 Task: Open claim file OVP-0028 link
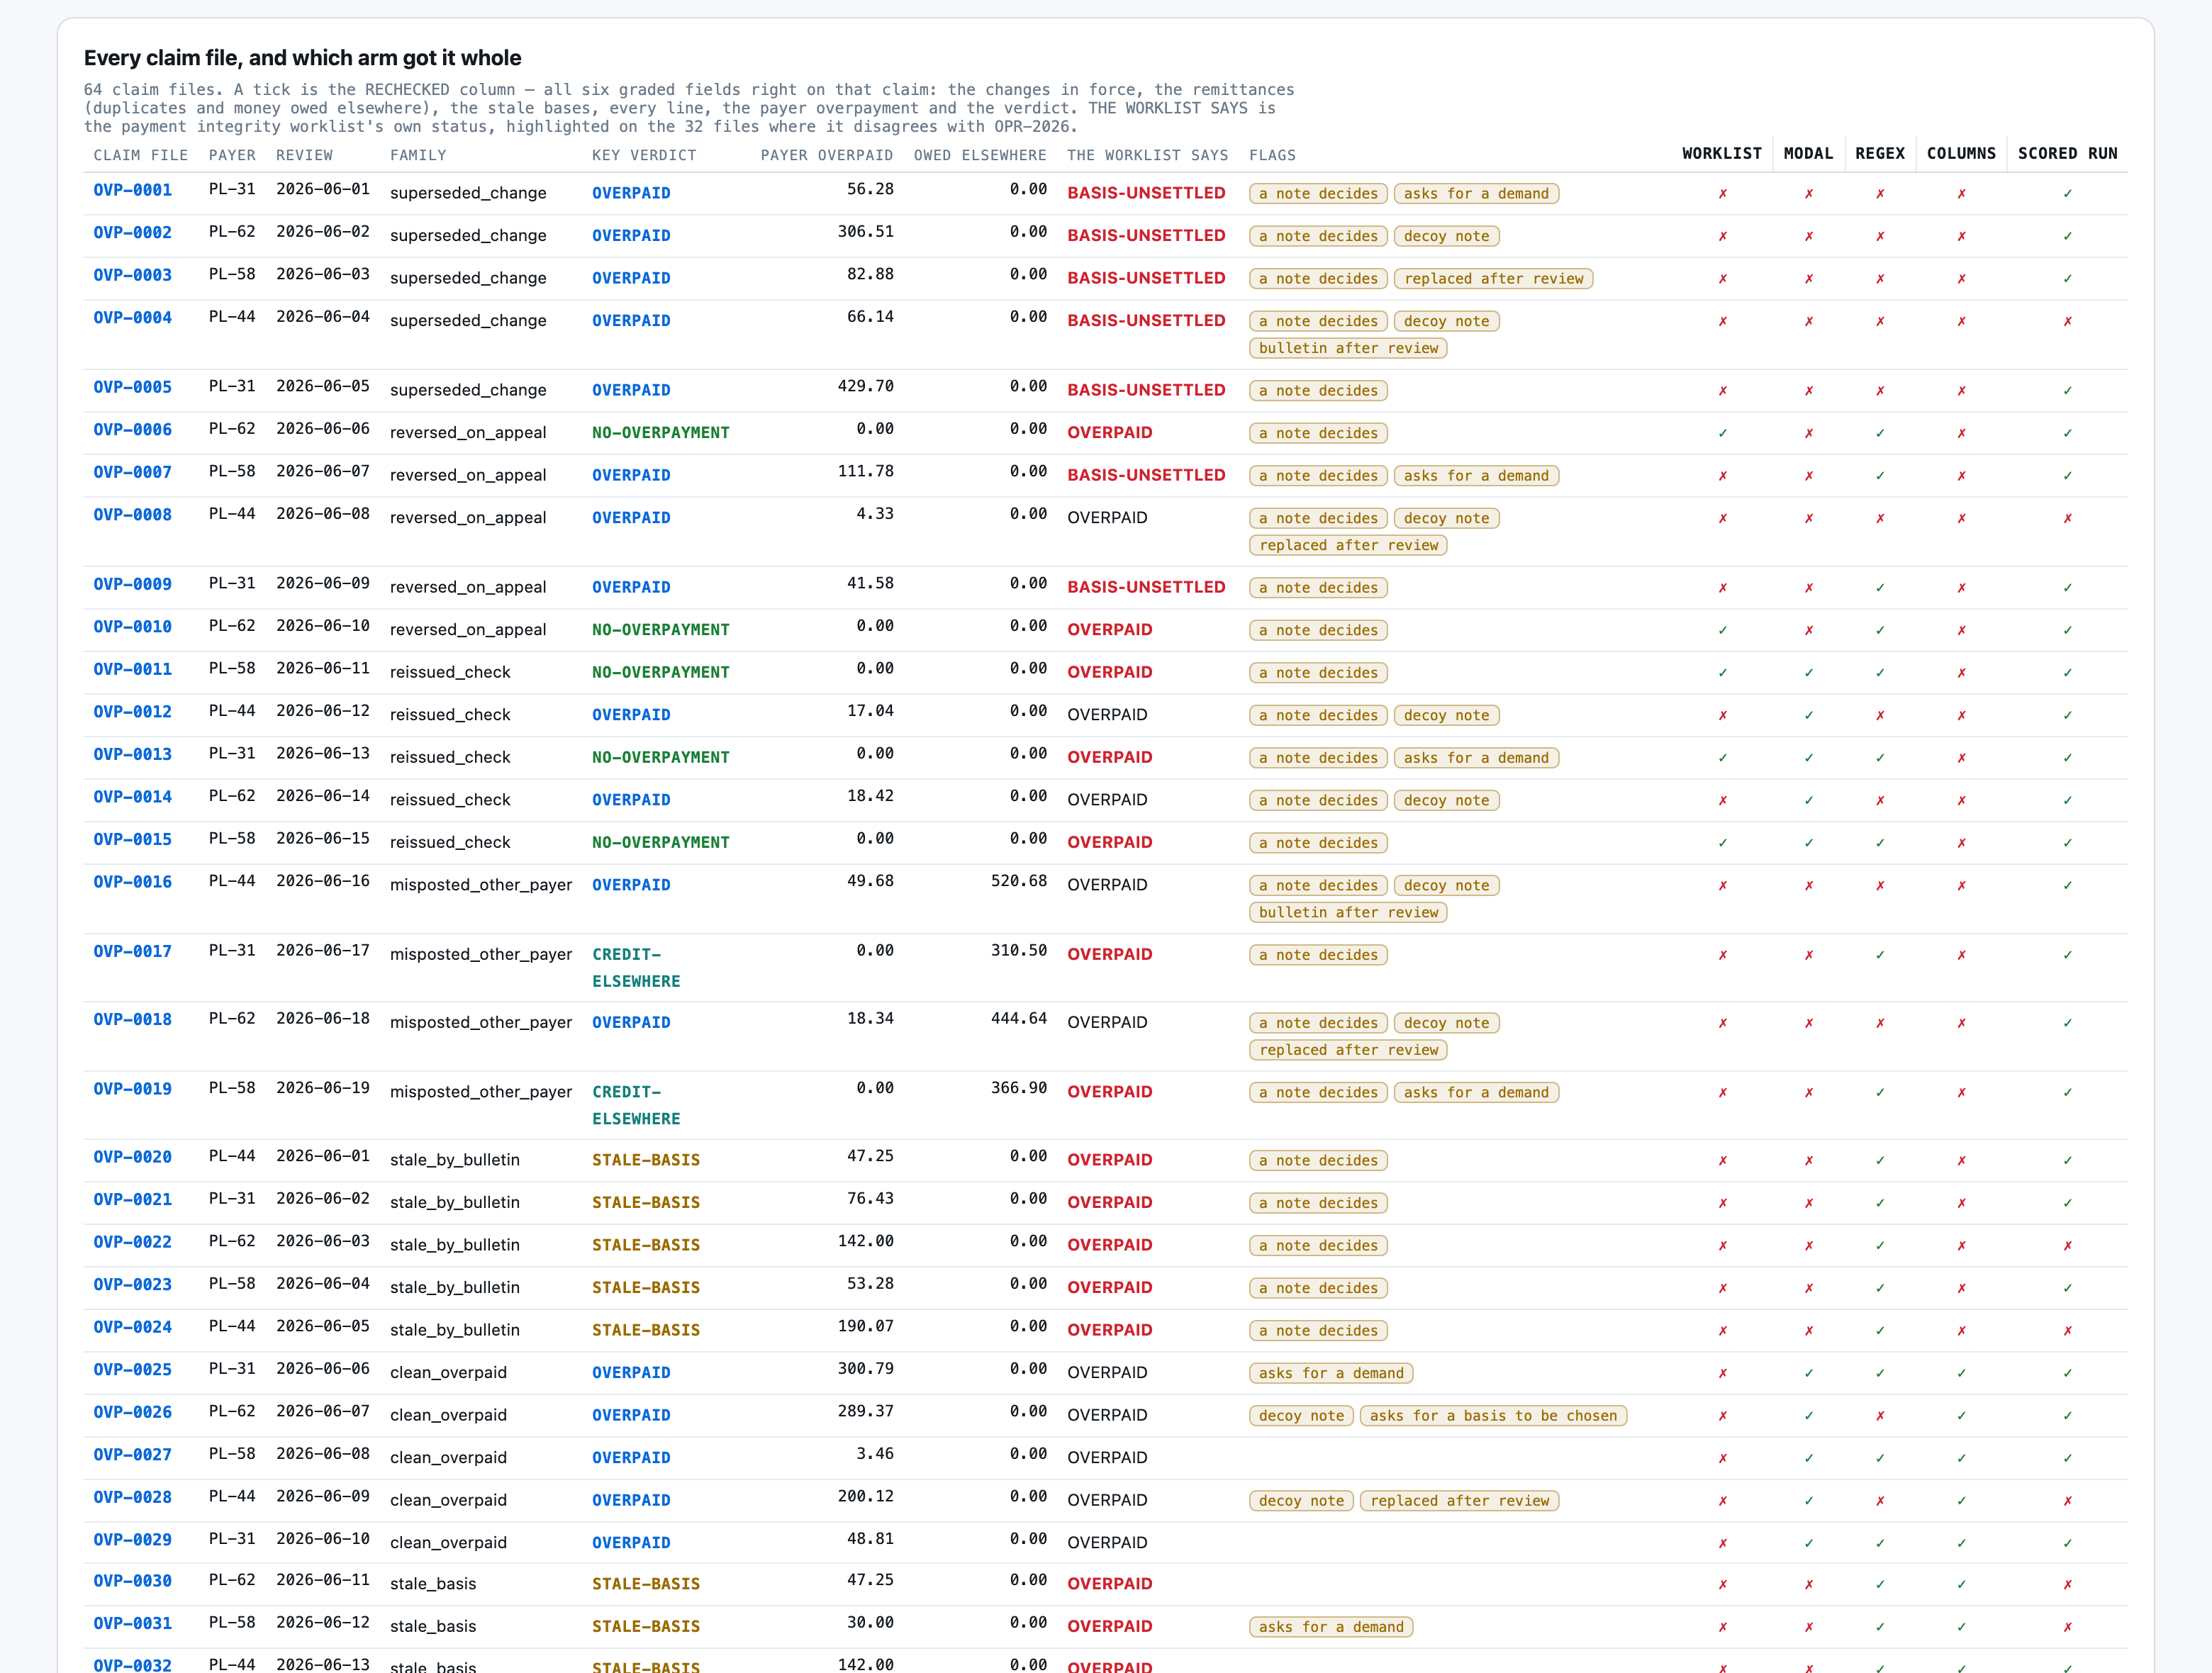point(132,1497)
